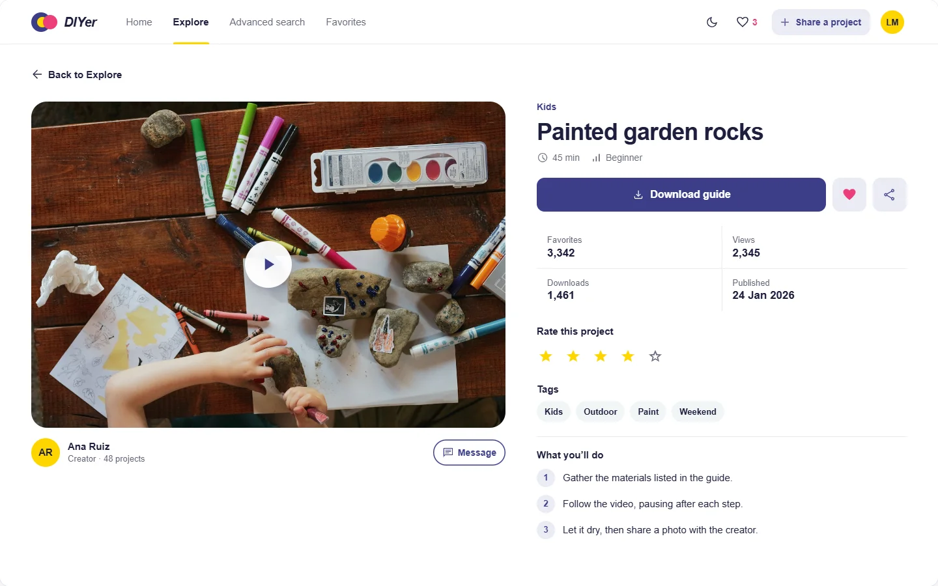This screenshot has width=938, height=586.
Task: Switch to Advanced search
Action: click(267, 22)
